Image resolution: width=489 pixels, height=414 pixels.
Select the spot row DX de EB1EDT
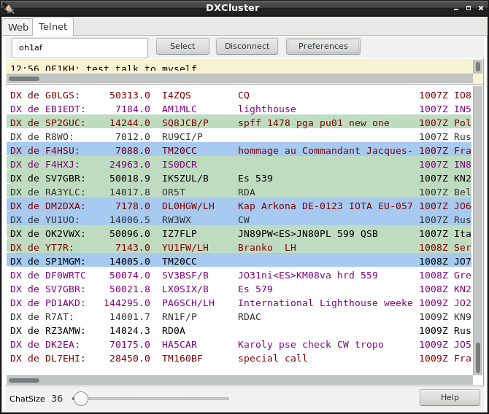click(239, 109)
